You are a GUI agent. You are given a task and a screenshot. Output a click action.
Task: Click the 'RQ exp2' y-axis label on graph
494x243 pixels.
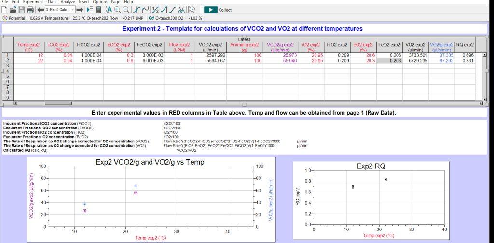[298, 197]
